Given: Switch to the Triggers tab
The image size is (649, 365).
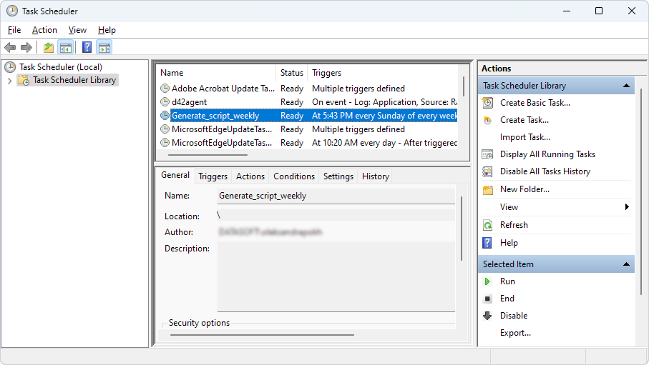Looking at the screenshot, I should coord(213,176).
